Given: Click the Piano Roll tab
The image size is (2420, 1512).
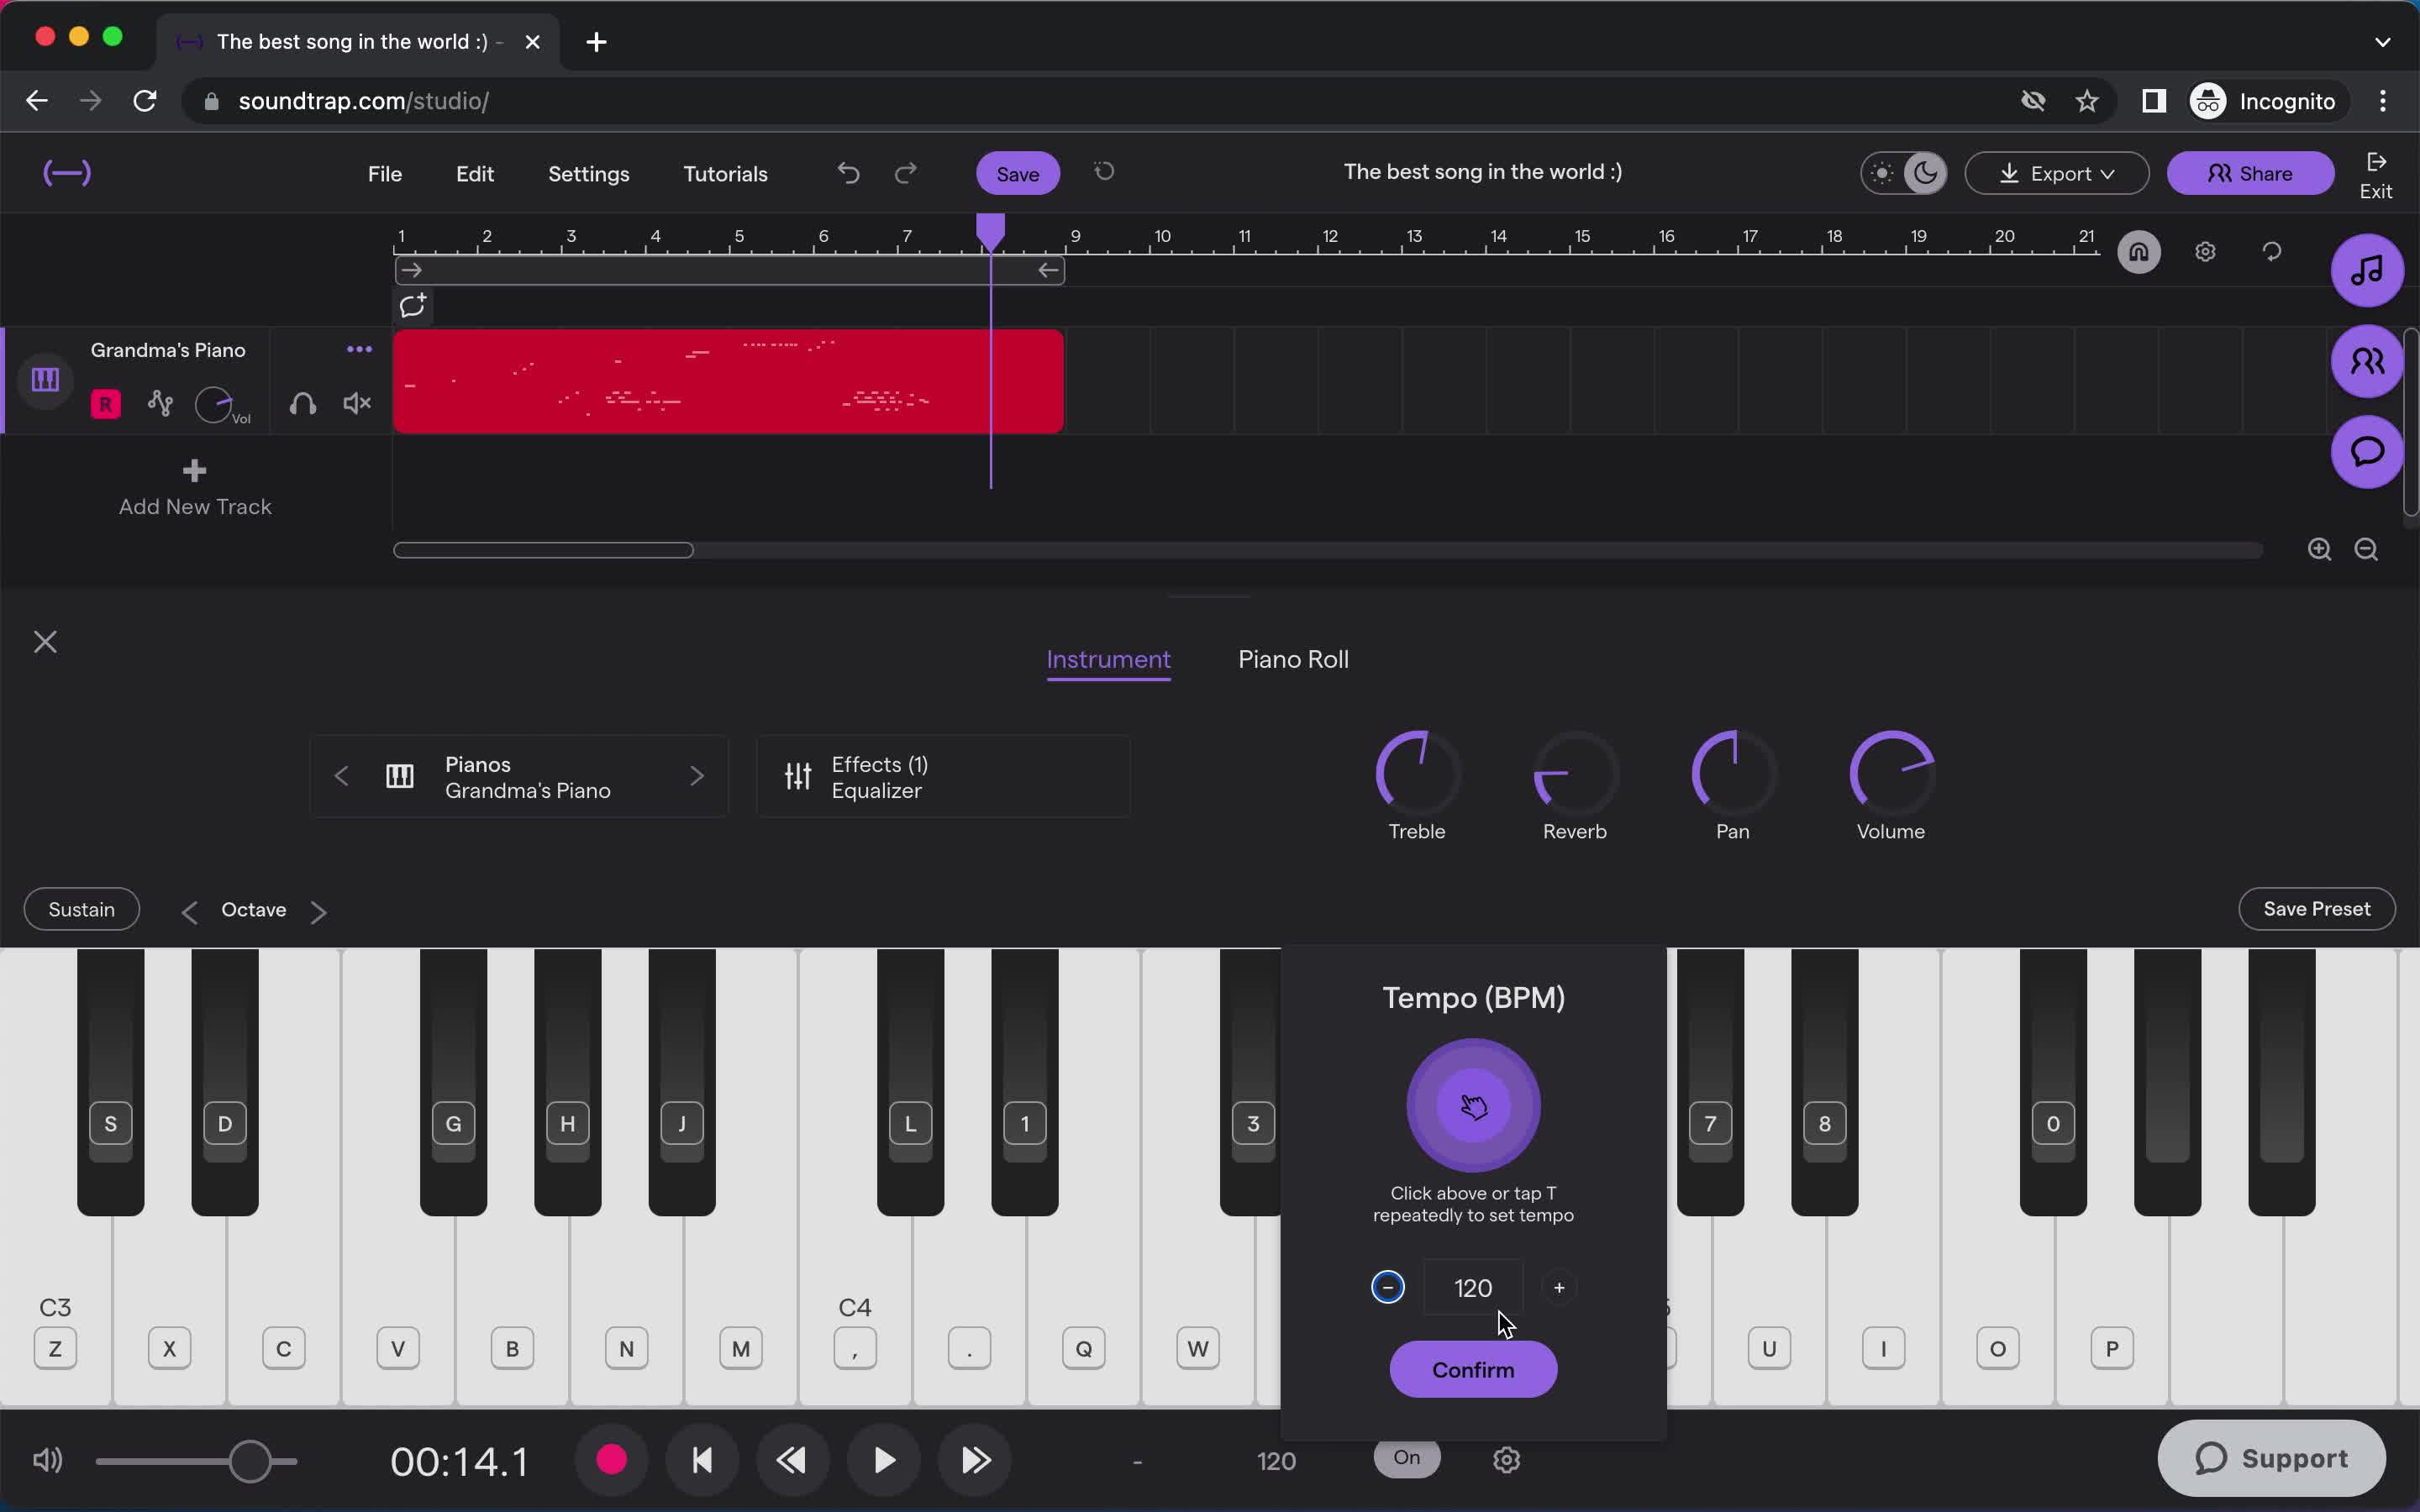Looking at the screenshot, I should (1292, 659).
